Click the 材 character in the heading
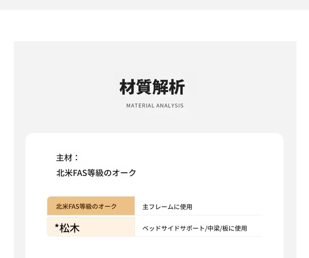Image resolution: width=309 pixels, height=258 pixels. (x=127, y=87)
